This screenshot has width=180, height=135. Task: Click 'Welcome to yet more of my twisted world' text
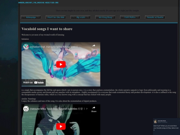(x=43, y=35)
